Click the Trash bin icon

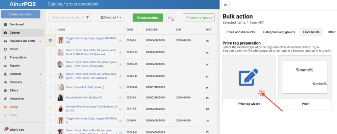(x=5, y=115)
